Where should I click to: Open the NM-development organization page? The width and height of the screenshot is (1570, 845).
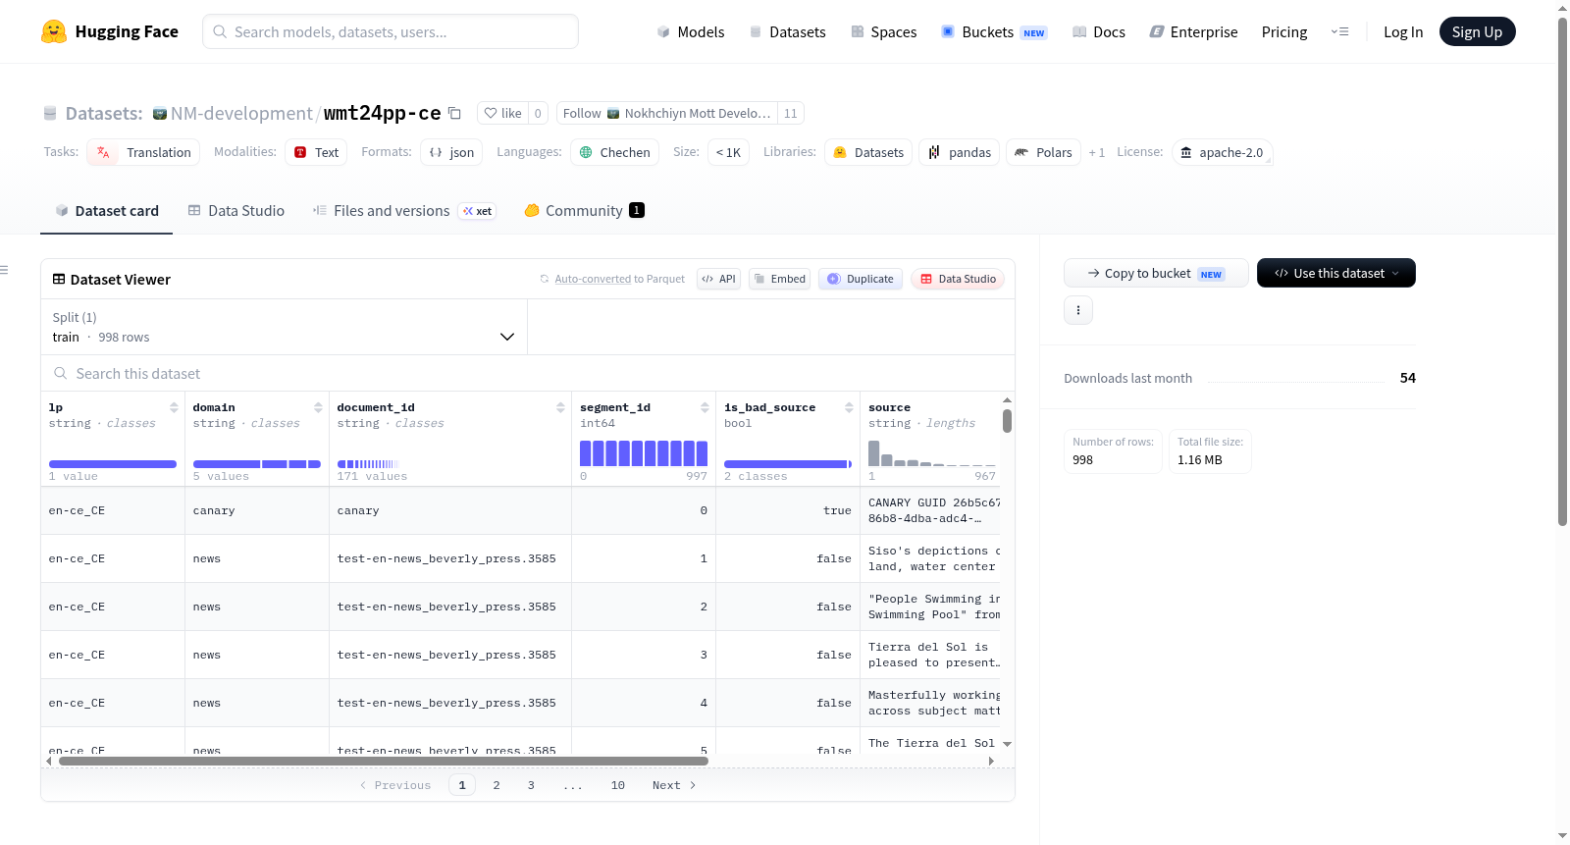click(x=241, y=113)
